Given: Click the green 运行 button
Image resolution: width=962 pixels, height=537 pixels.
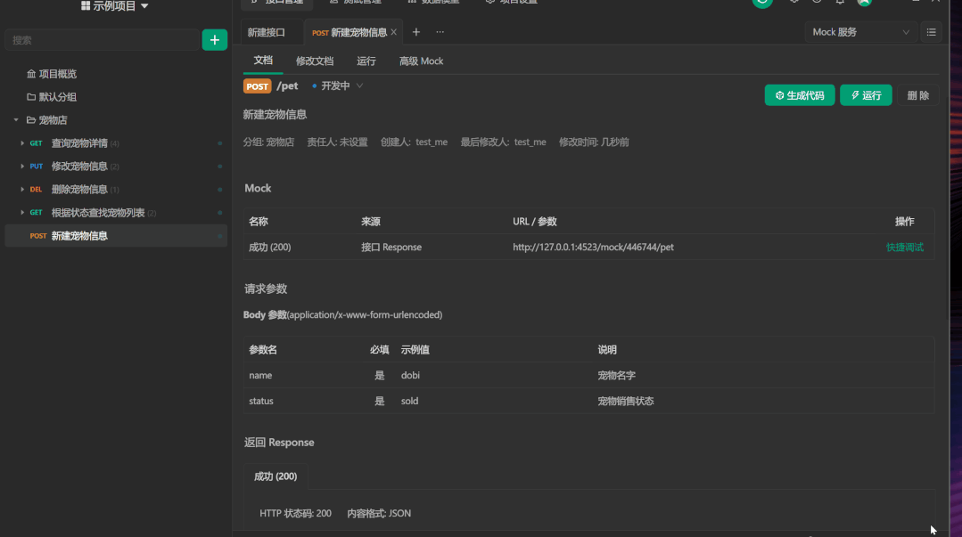Looking at the screenshot, I should [865, 94].
